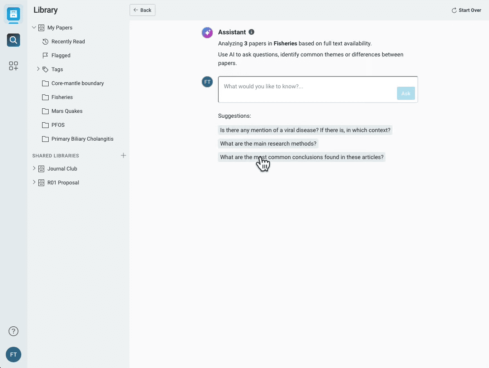Go back with the Back button

[142, 10]
